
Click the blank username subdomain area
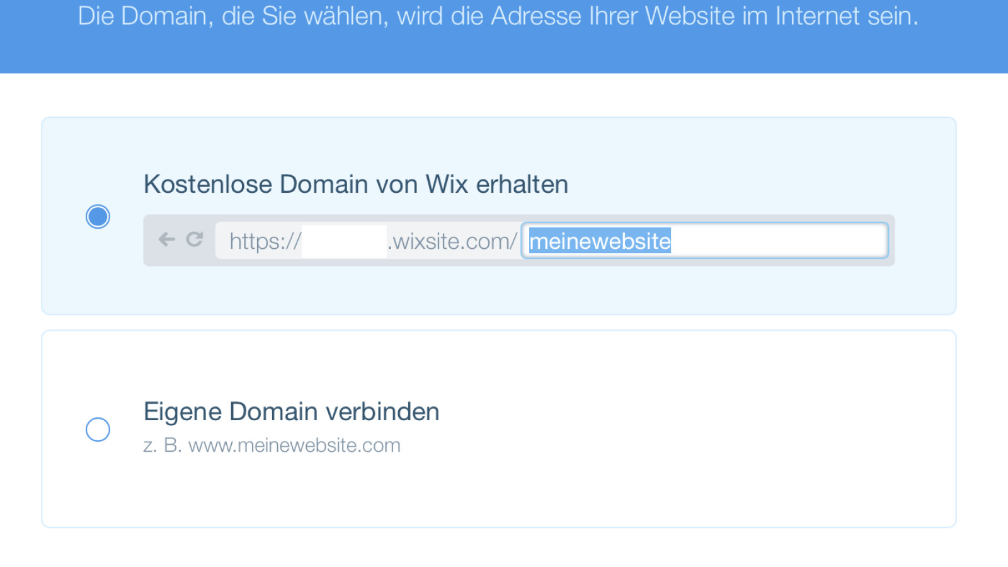click(x=344, y=241)
